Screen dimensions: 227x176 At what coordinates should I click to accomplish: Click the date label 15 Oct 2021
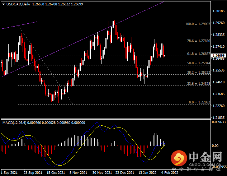tap(56, 173)
